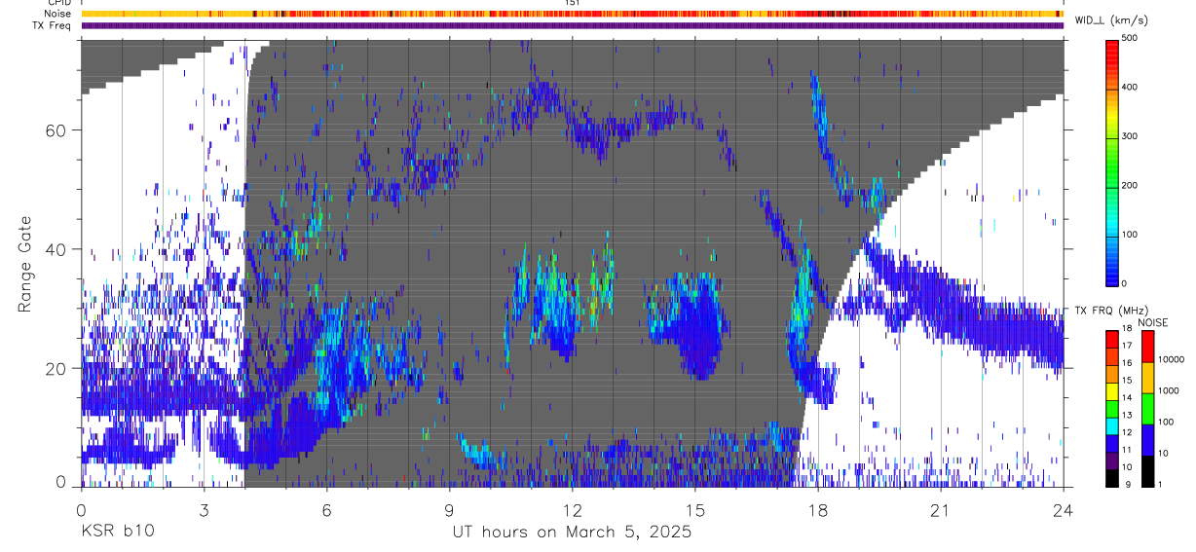Click the '18' value on TX frequency legend
The height and width of the screenshot is (552, 1196).
point(1127,330)
